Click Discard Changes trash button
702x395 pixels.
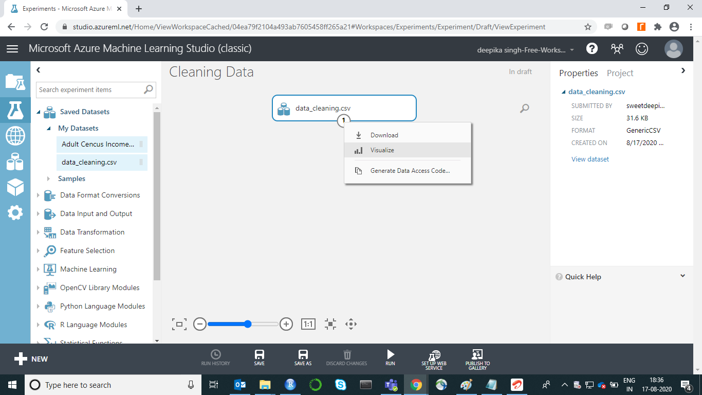(347, 358)
